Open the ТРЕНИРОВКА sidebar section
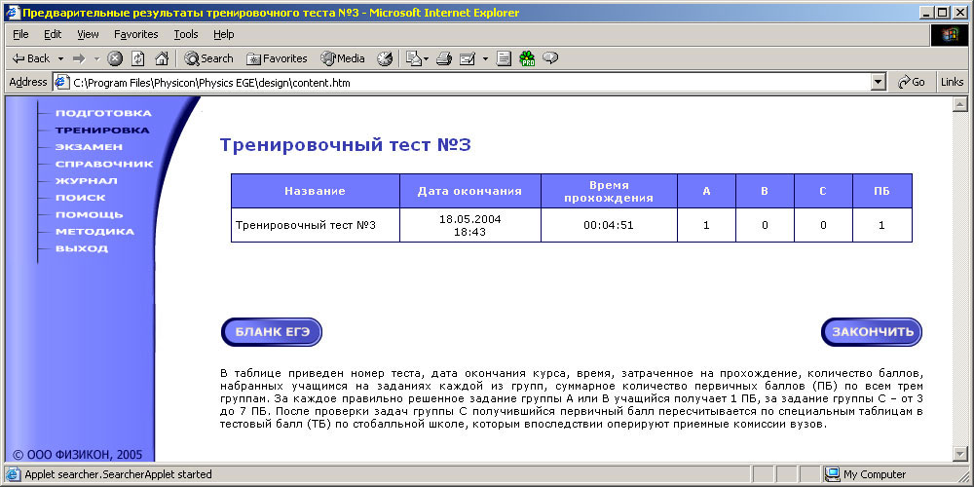This screenshot has width=974, height=487. coord(102,131)
